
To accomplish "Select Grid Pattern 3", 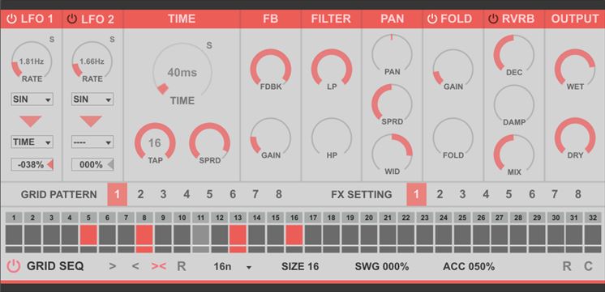I will pyautogui.click(x=163, y=195).
